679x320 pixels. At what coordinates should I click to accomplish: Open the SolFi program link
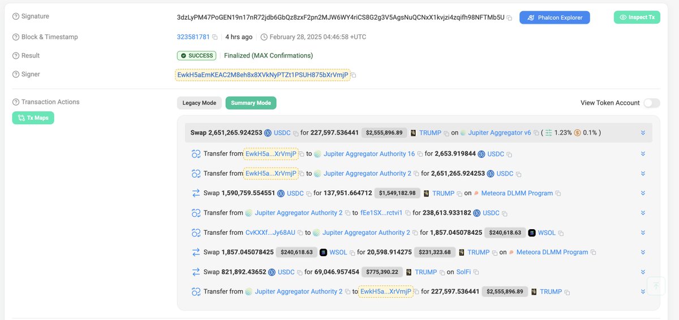click(x=463, y=272)
